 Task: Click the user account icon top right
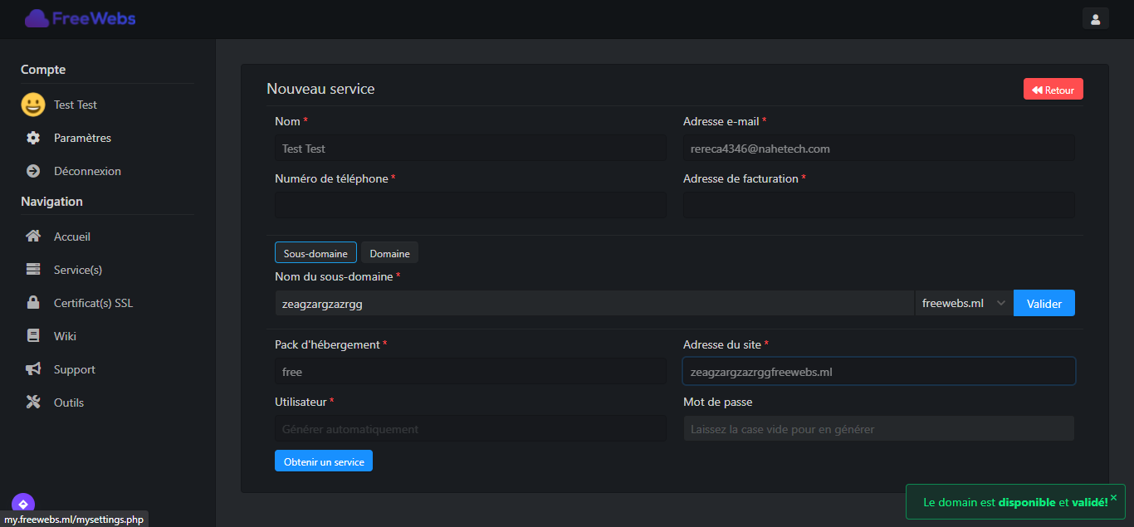point(1095,17)
